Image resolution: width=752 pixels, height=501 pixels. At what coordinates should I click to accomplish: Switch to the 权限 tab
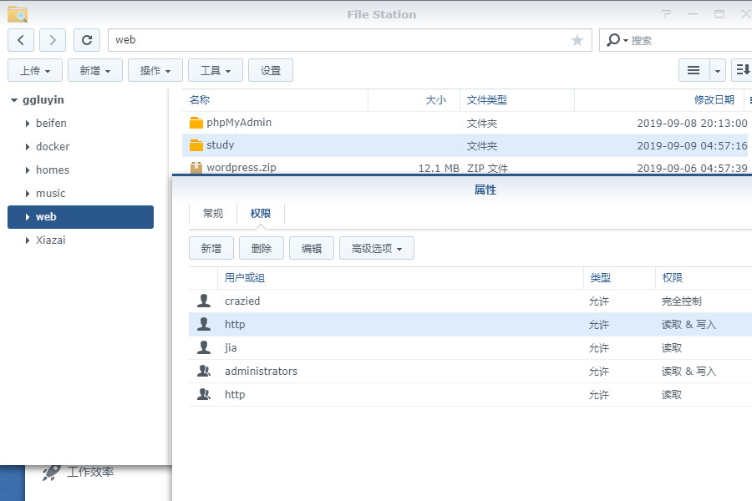(x=258, y=213)
